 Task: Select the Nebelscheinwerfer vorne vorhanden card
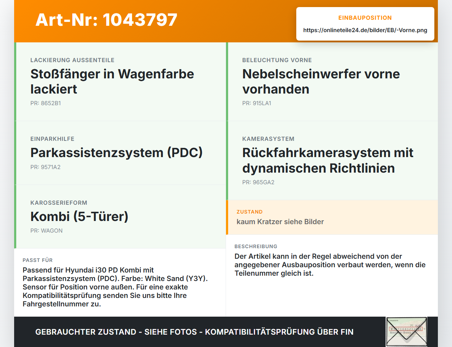[x=332, y=82]
